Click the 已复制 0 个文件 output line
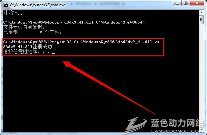This screenshot has width=207, height=135. [33, 32]
